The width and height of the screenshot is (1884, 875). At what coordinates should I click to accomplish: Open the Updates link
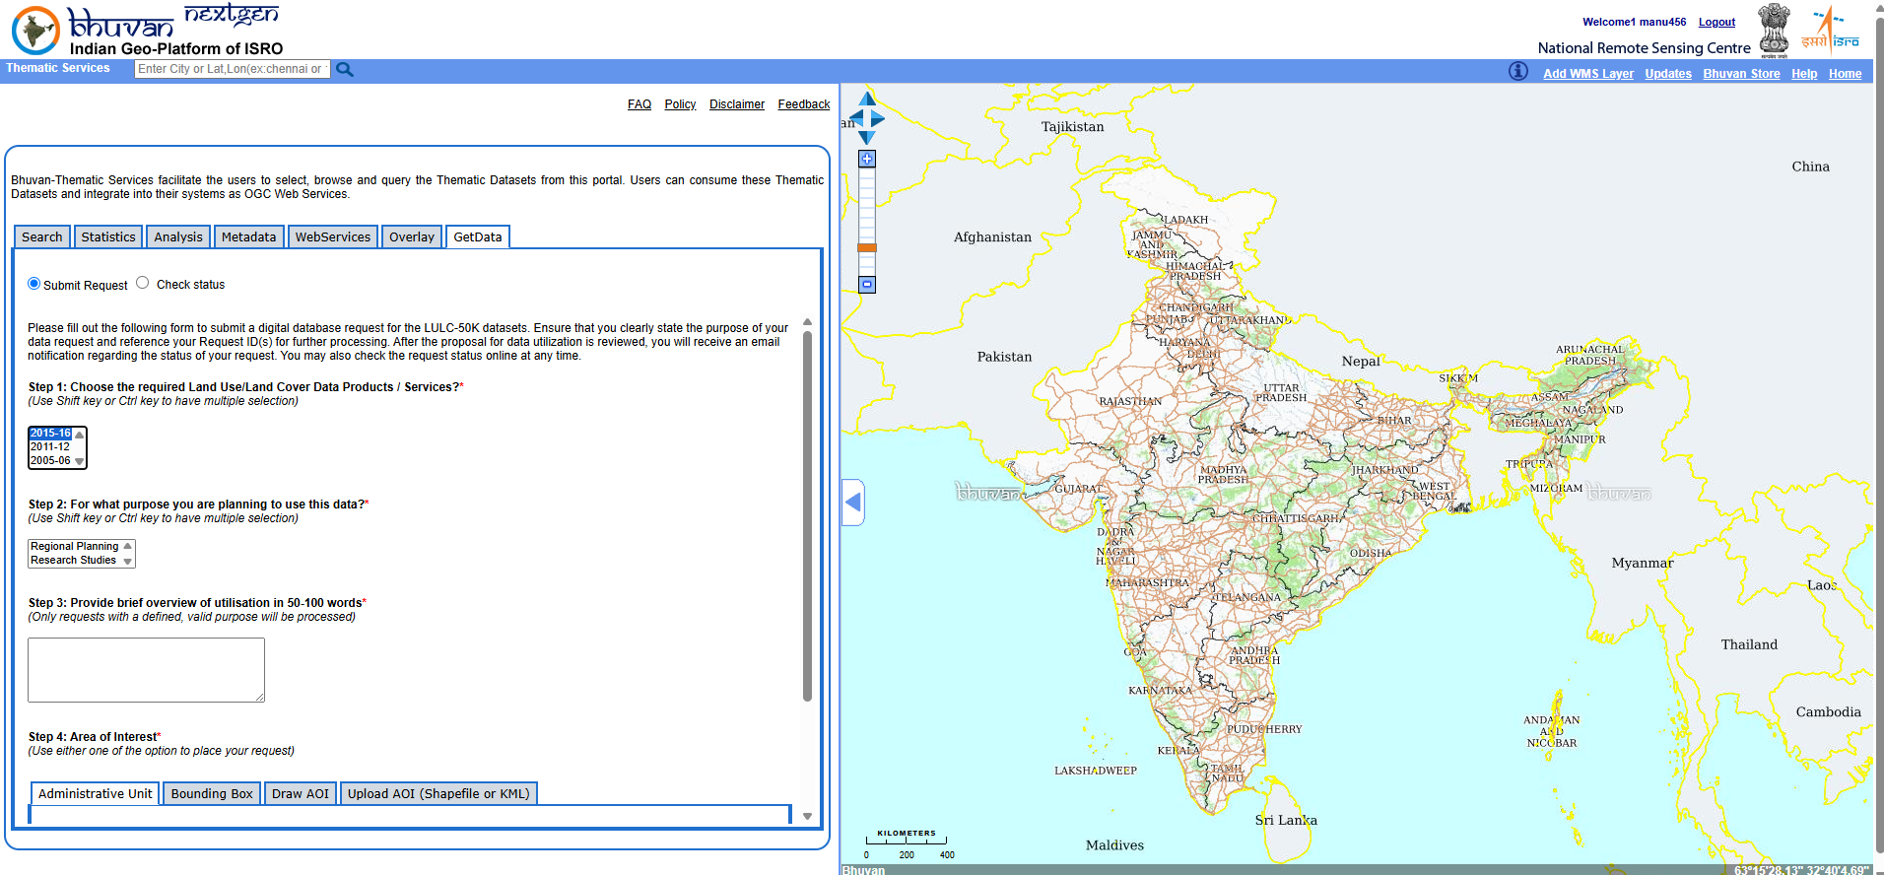pos(1668,74)
